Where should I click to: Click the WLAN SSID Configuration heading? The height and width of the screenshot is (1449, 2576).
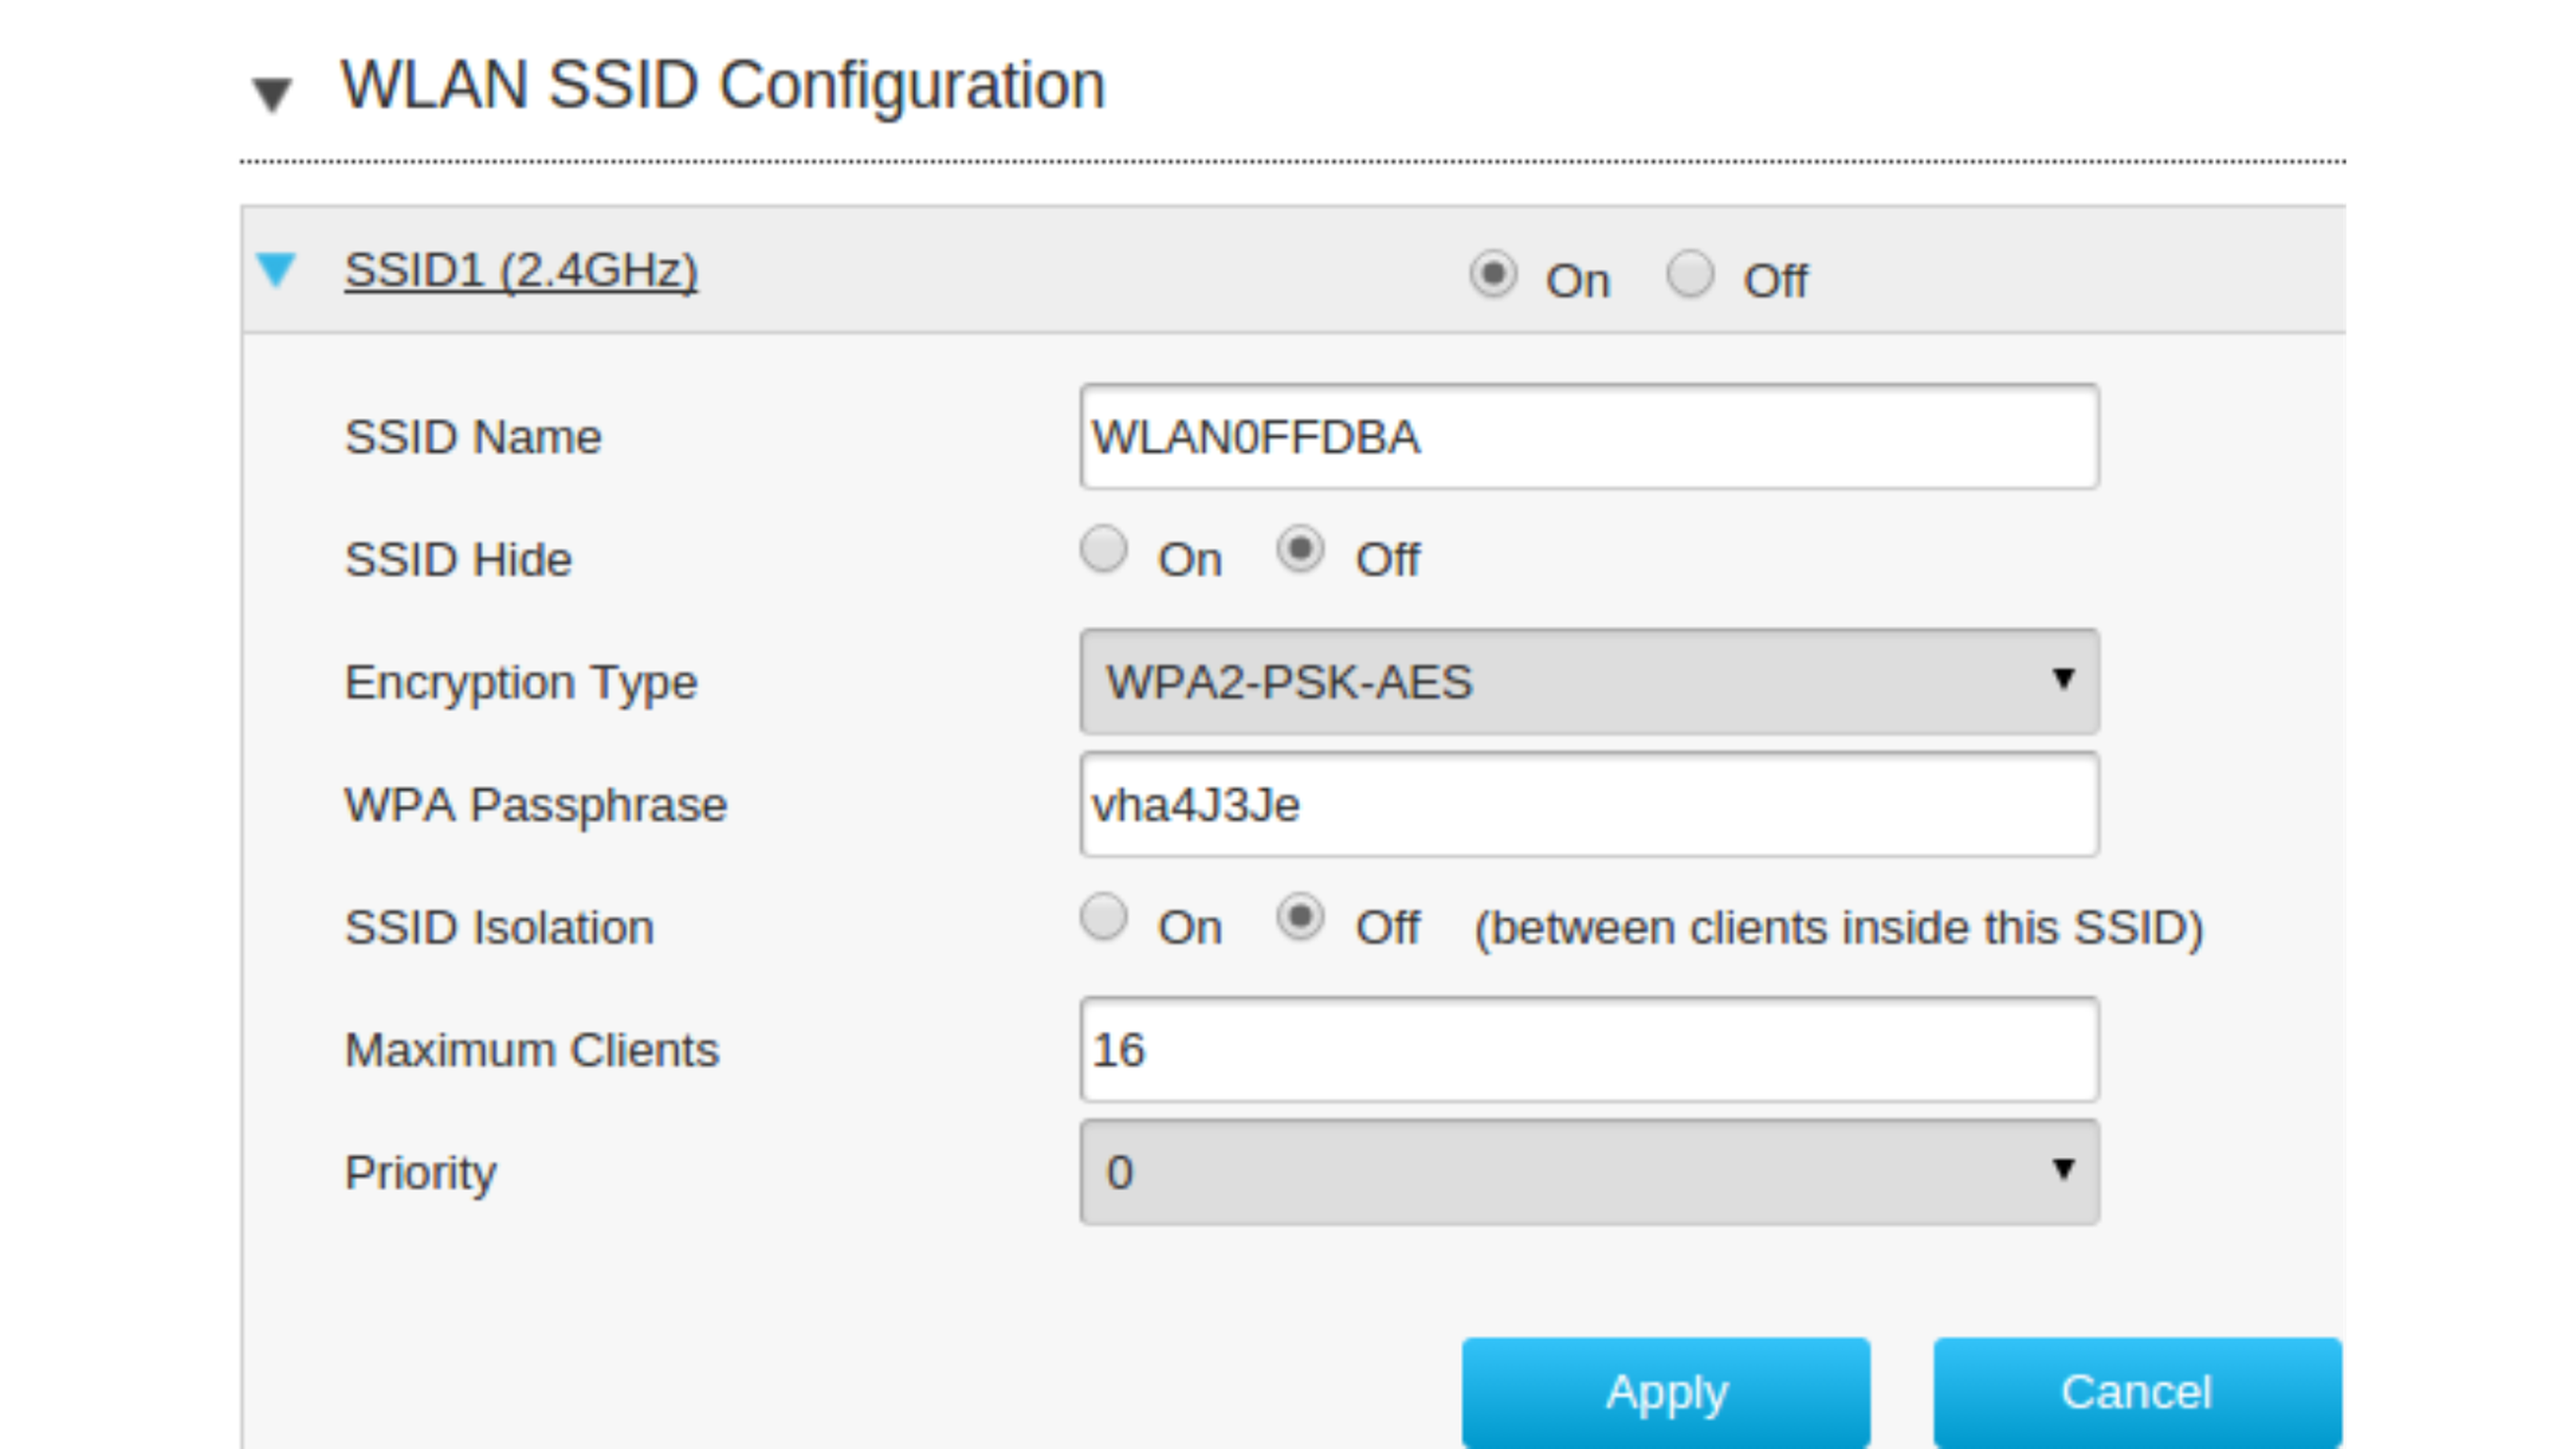pyautogui.click(x=722, y=85)
